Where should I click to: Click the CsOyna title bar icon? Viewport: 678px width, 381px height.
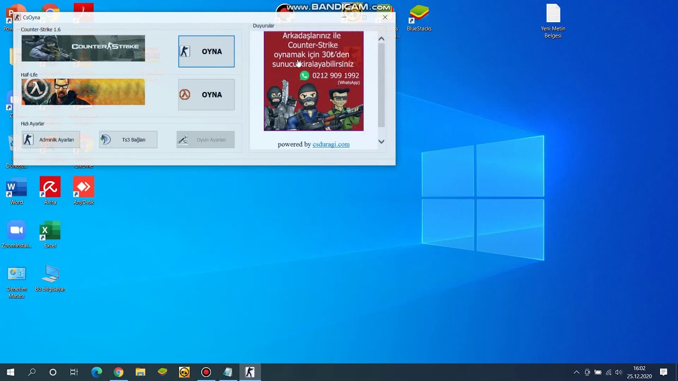tap(17, 17)
